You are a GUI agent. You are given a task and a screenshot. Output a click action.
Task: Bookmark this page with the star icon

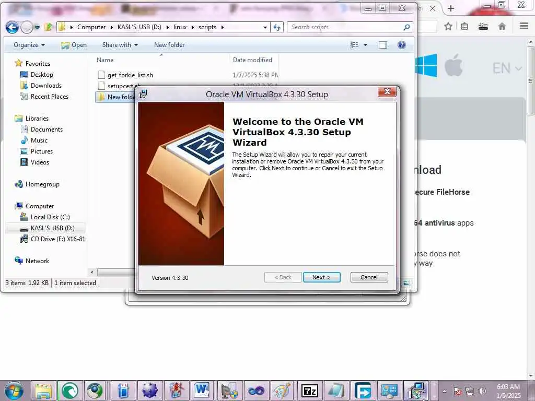click(x=448, y=26)
